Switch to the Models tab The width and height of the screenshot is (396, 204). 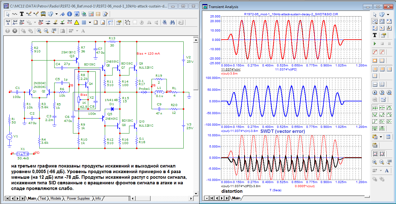pos(56,198)
